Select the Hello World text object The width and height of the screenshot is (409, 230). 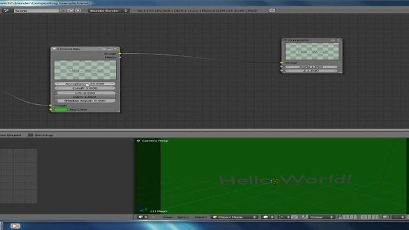click(x=286, y=180)
